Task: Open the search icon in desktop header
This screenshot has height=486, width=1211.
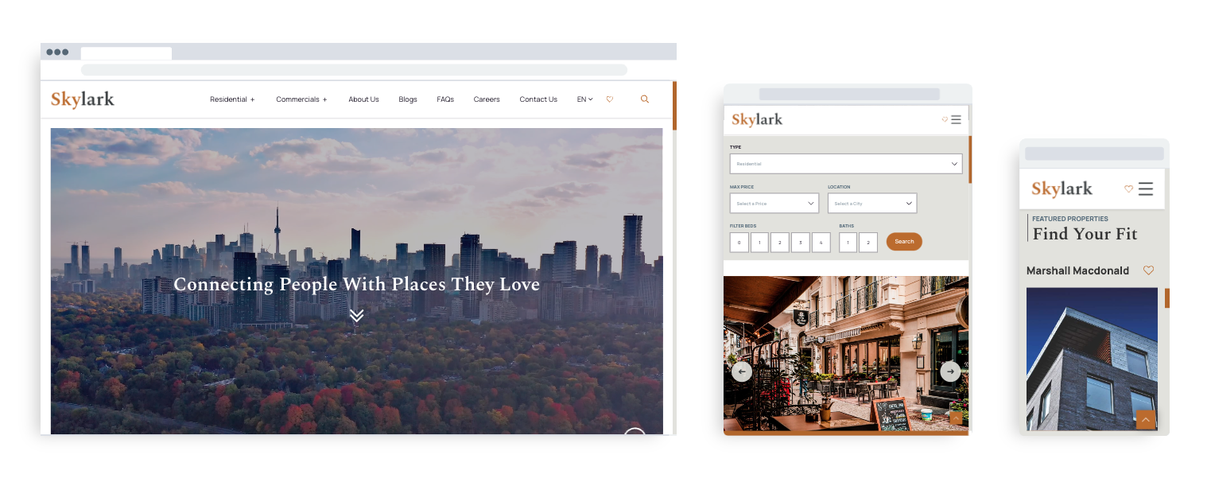Action: (x=645, y=99)
